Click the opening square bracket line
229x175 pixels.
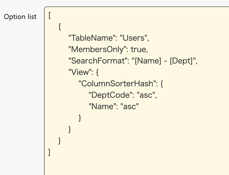(50, 16)
